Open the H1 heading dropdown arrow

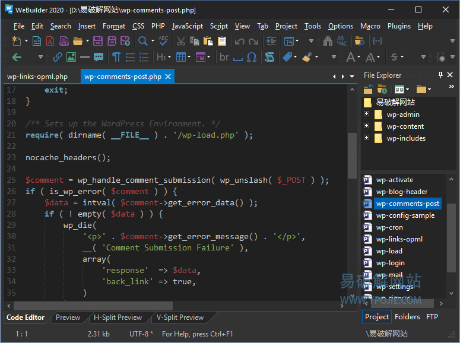point(170,58)
